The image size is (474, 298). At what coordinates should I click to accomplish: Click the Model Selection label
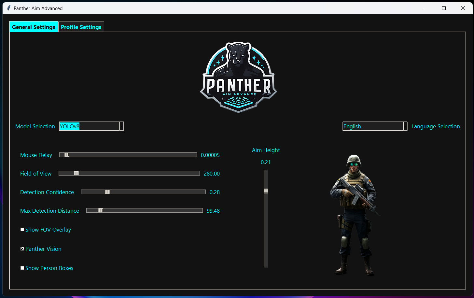click(x=35, y=126)
